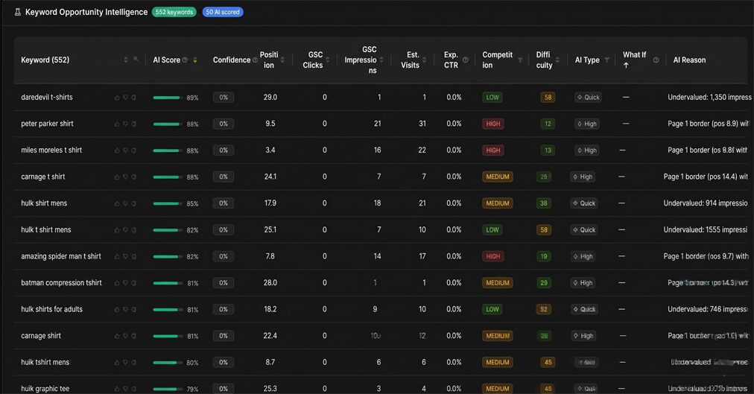The height and width of the screenshot is (394, 754).
Task: Click thumbs up for daredevil t-shirts
Action: click(117, 98)
